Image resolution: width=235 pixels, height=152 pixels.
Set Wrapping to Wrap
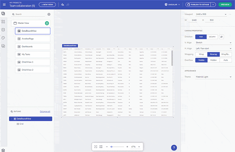coord(201,54)
